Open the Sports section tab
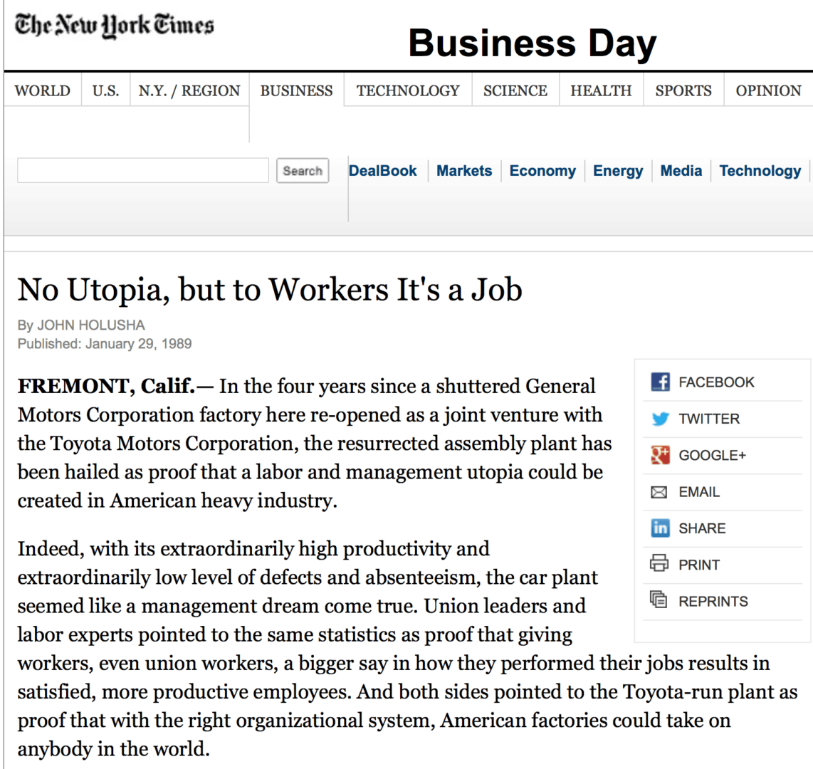 683,91
